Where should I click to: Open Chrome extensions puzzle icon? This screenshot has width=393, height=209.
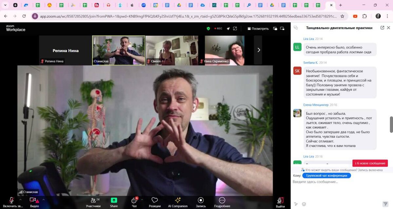tap(365, 16)
